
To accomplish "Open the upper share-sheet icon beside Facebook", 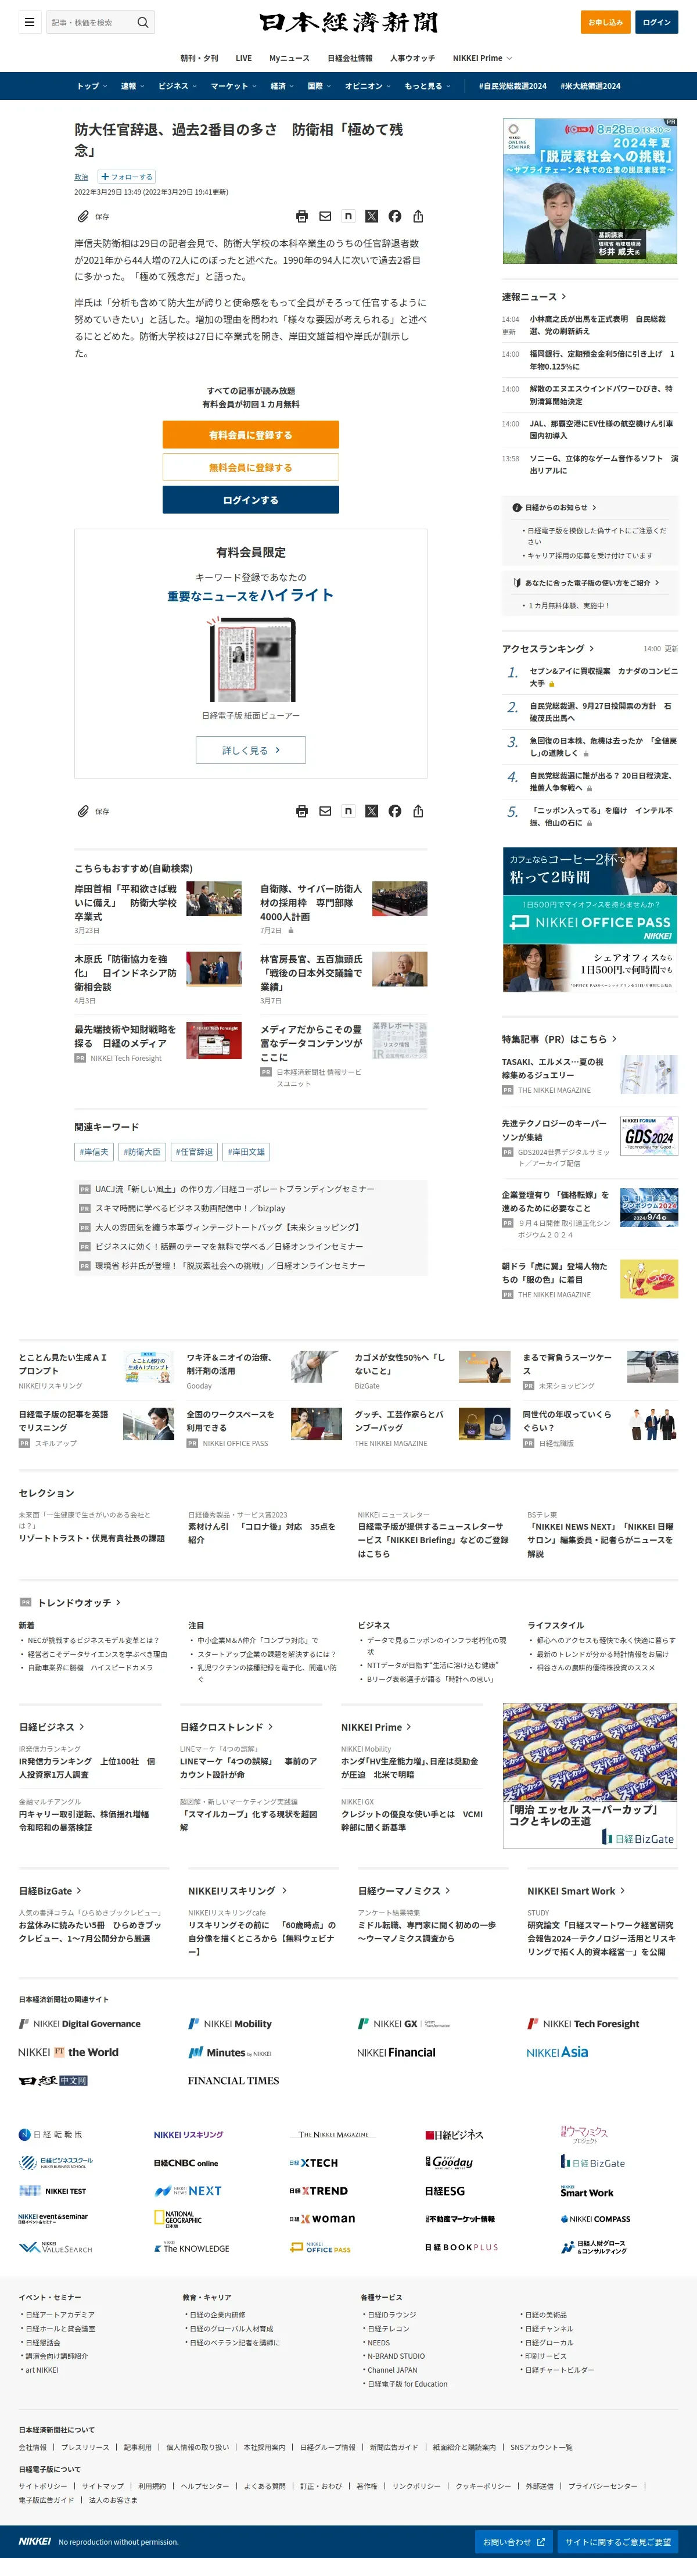I will point(418,216).
